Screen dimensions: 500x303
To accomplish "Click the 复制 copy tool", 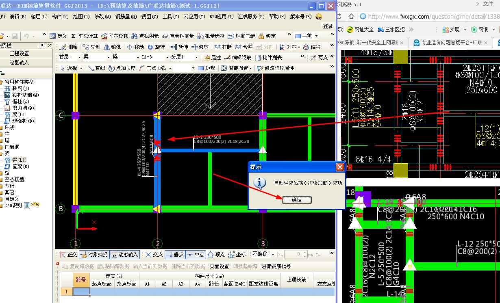I will [x=91, y=47].
